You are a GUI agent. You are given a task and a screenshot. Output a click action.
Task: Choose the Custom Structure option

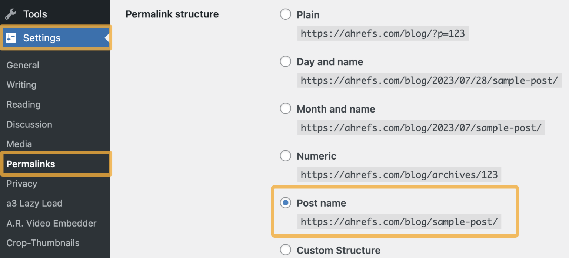[285, 250]
